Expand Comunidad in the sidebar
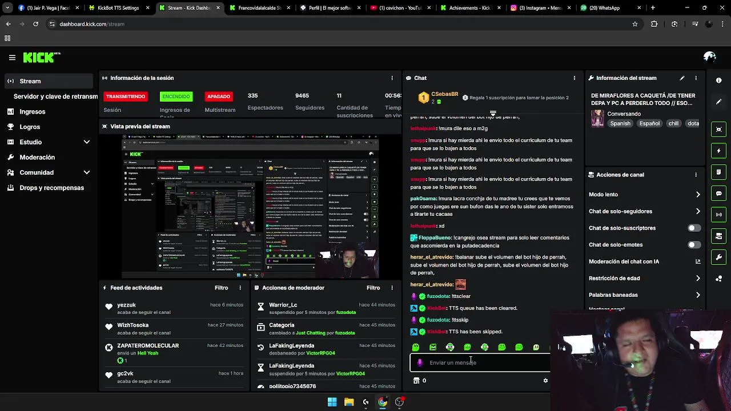731x411 pixels. pos(87,172)
